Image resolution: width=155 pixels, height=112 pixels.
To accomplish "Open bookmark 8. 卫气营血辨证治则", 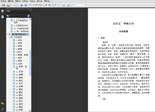I will (x=21, y=21).
